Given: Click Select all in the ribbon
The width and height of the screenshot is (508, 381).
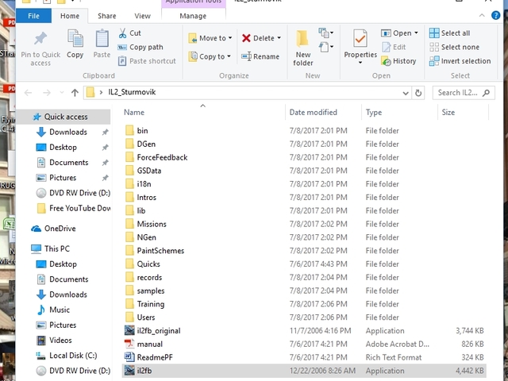Looking at the screenshot, I should click(x=449, y=33).
